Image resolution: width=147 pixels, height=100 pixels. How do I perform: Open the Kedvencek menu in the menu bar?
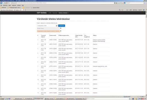click(14, 5)
